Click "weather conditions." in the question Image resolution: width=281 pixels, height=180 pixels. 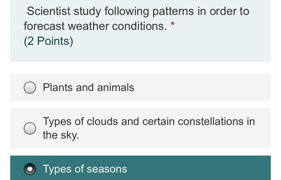click(117, 26)
